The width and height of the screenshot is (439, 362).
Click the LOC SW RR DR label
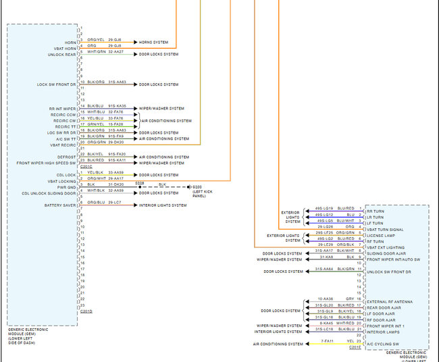(61, 133)
